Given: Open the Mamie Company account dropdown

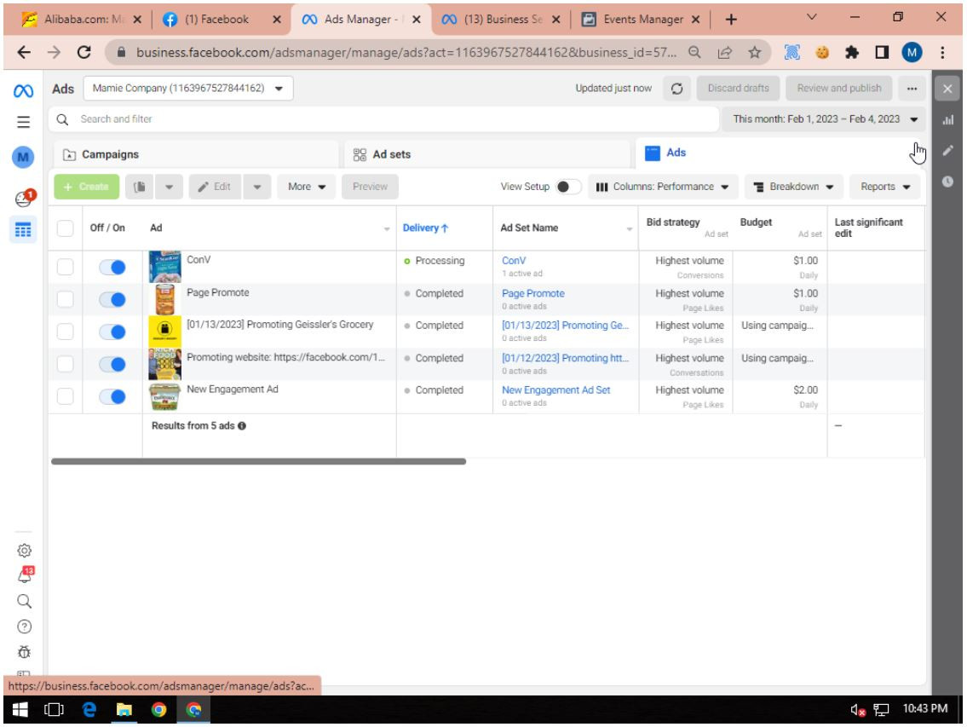Looking at the screenshot, I should 188,89.
